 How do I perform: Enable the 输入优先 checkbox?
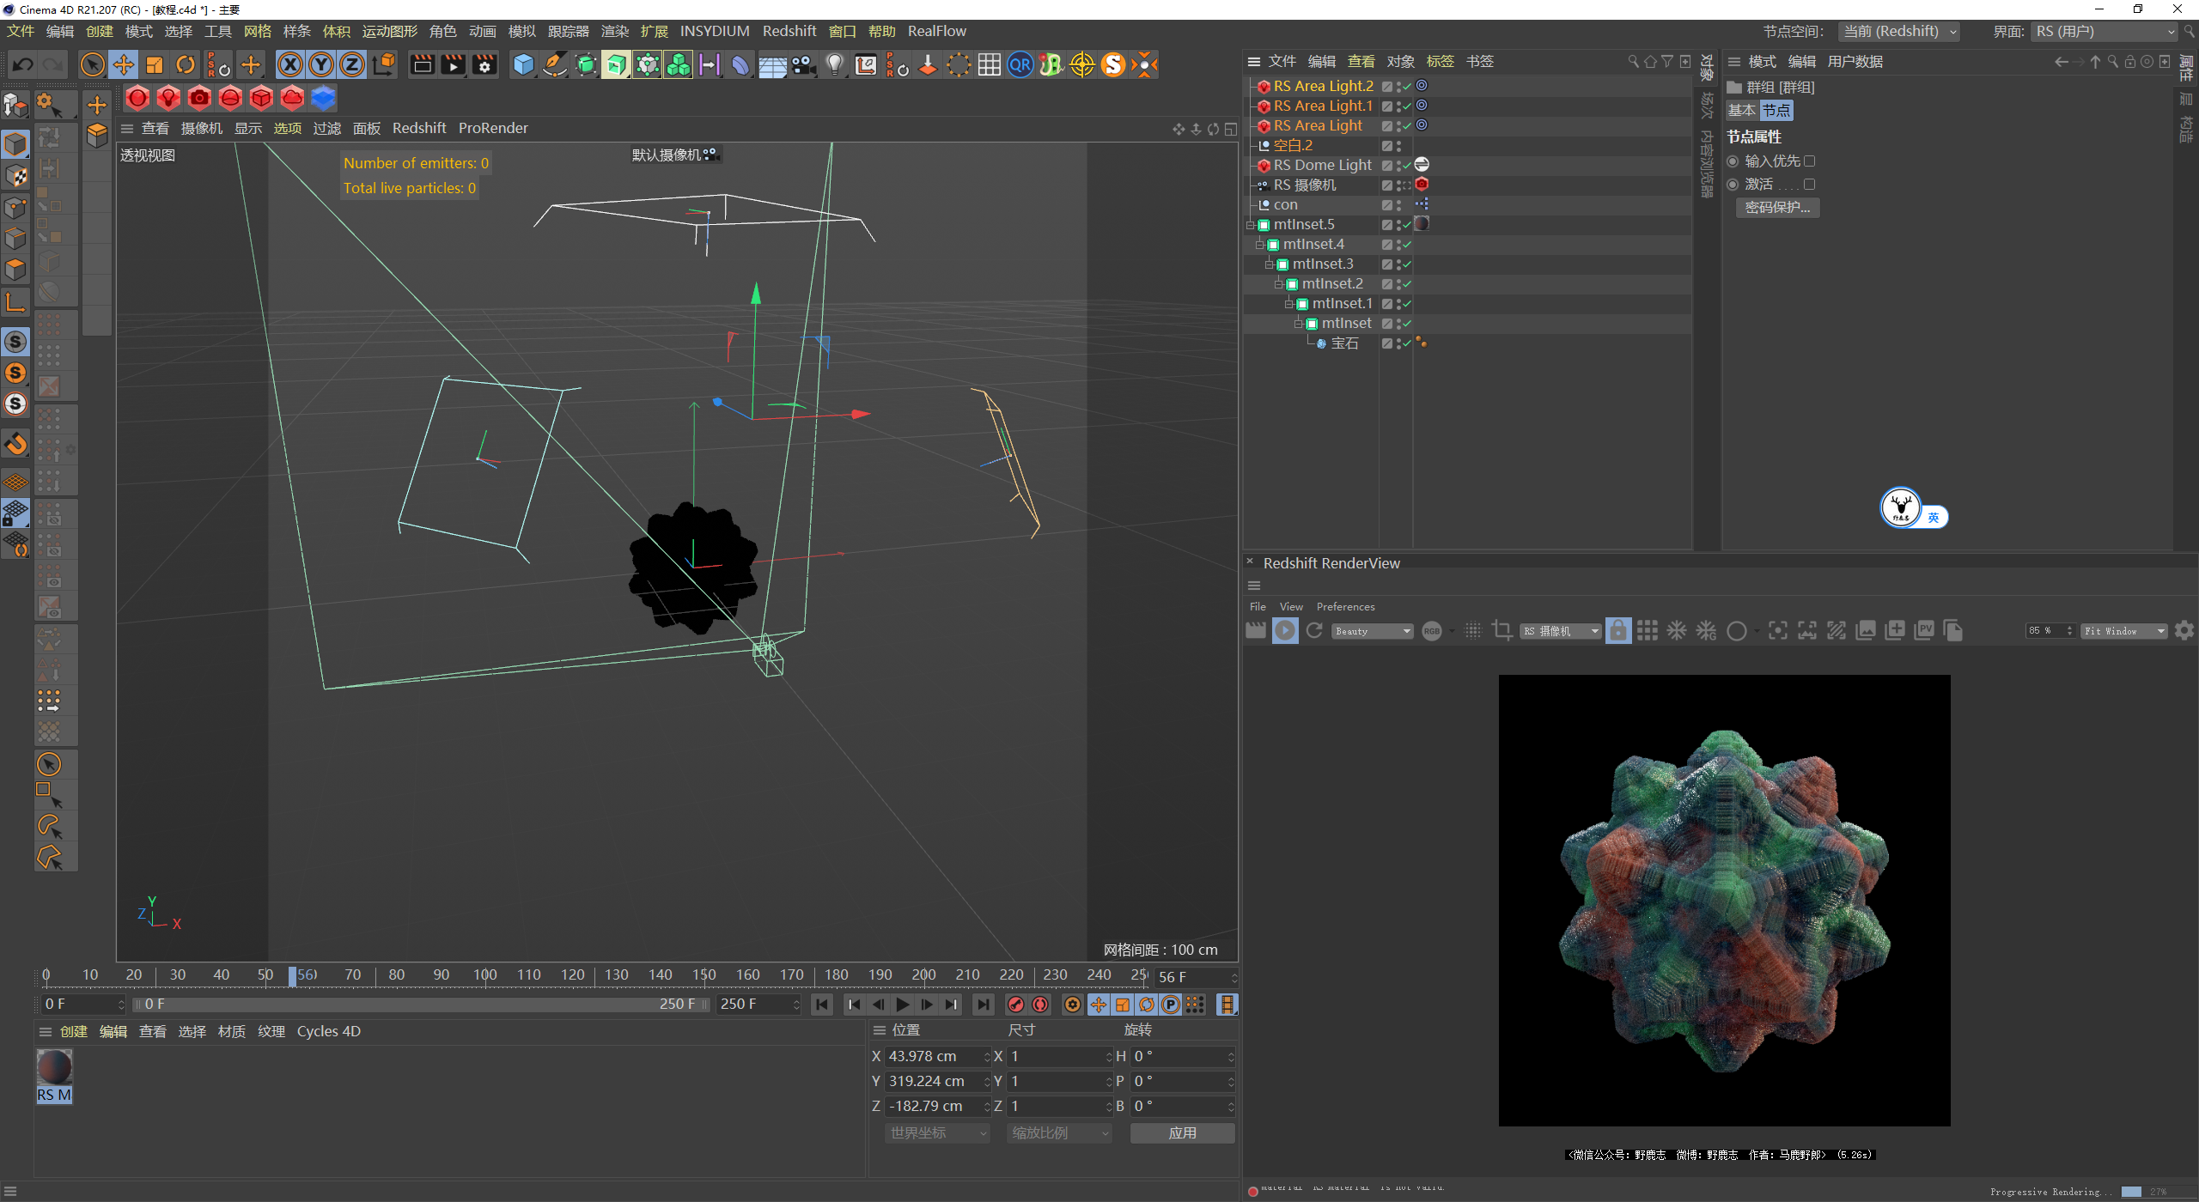[x=1810, y=161]
